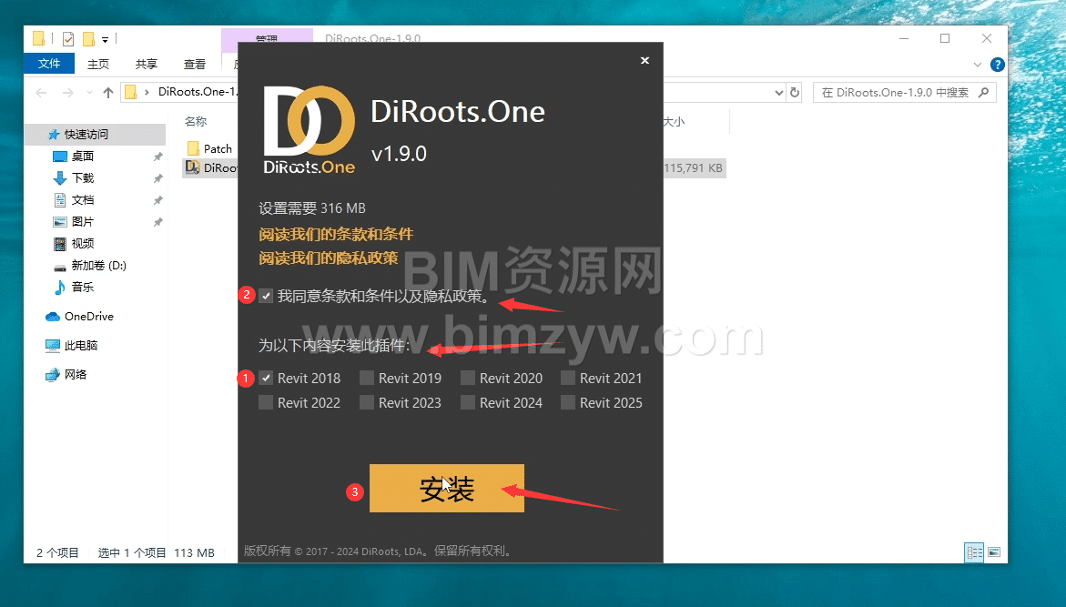The image size is (1066, 607).
Task: Click the 下载 download arrow icon
Action: pos(60,178)
